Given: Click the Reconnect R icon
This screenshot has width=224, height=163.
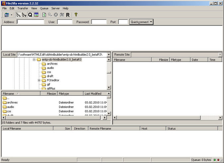Looking at the screenshot, I should click(x=68, y=15).
